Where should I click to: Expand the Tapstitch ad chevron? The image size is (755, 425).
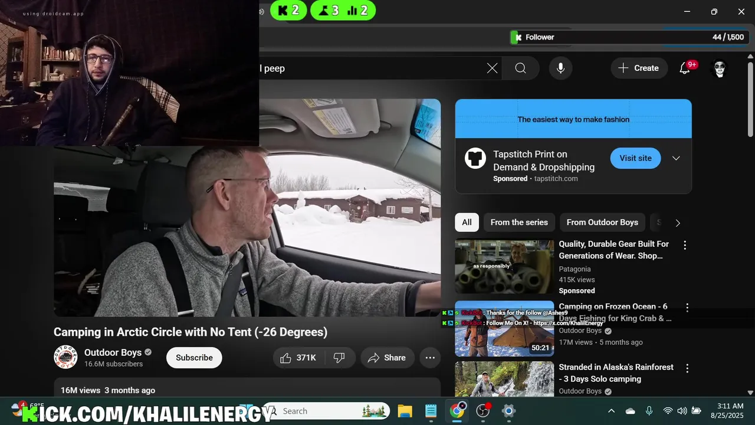click(676, 158)
